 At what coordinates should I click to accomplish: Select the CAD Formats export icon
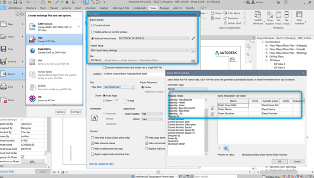coord(32,27)
